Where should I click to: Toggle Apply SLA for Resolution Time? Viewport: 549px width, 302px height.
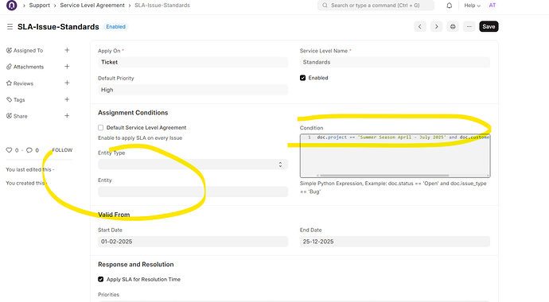(x=101, y=279)
